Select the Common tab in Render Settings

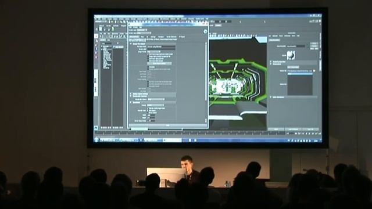click(x=134, y=37)
